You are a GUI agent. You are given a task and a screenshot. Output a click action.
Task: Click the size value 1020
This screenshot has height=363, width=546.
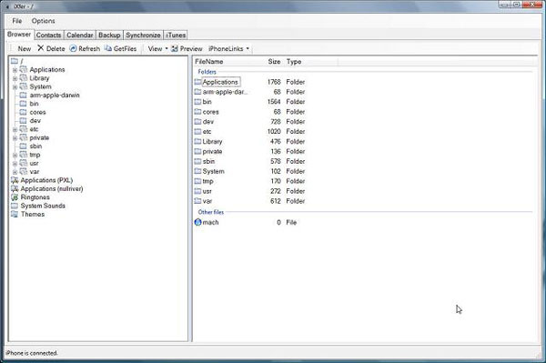[274, 132]
